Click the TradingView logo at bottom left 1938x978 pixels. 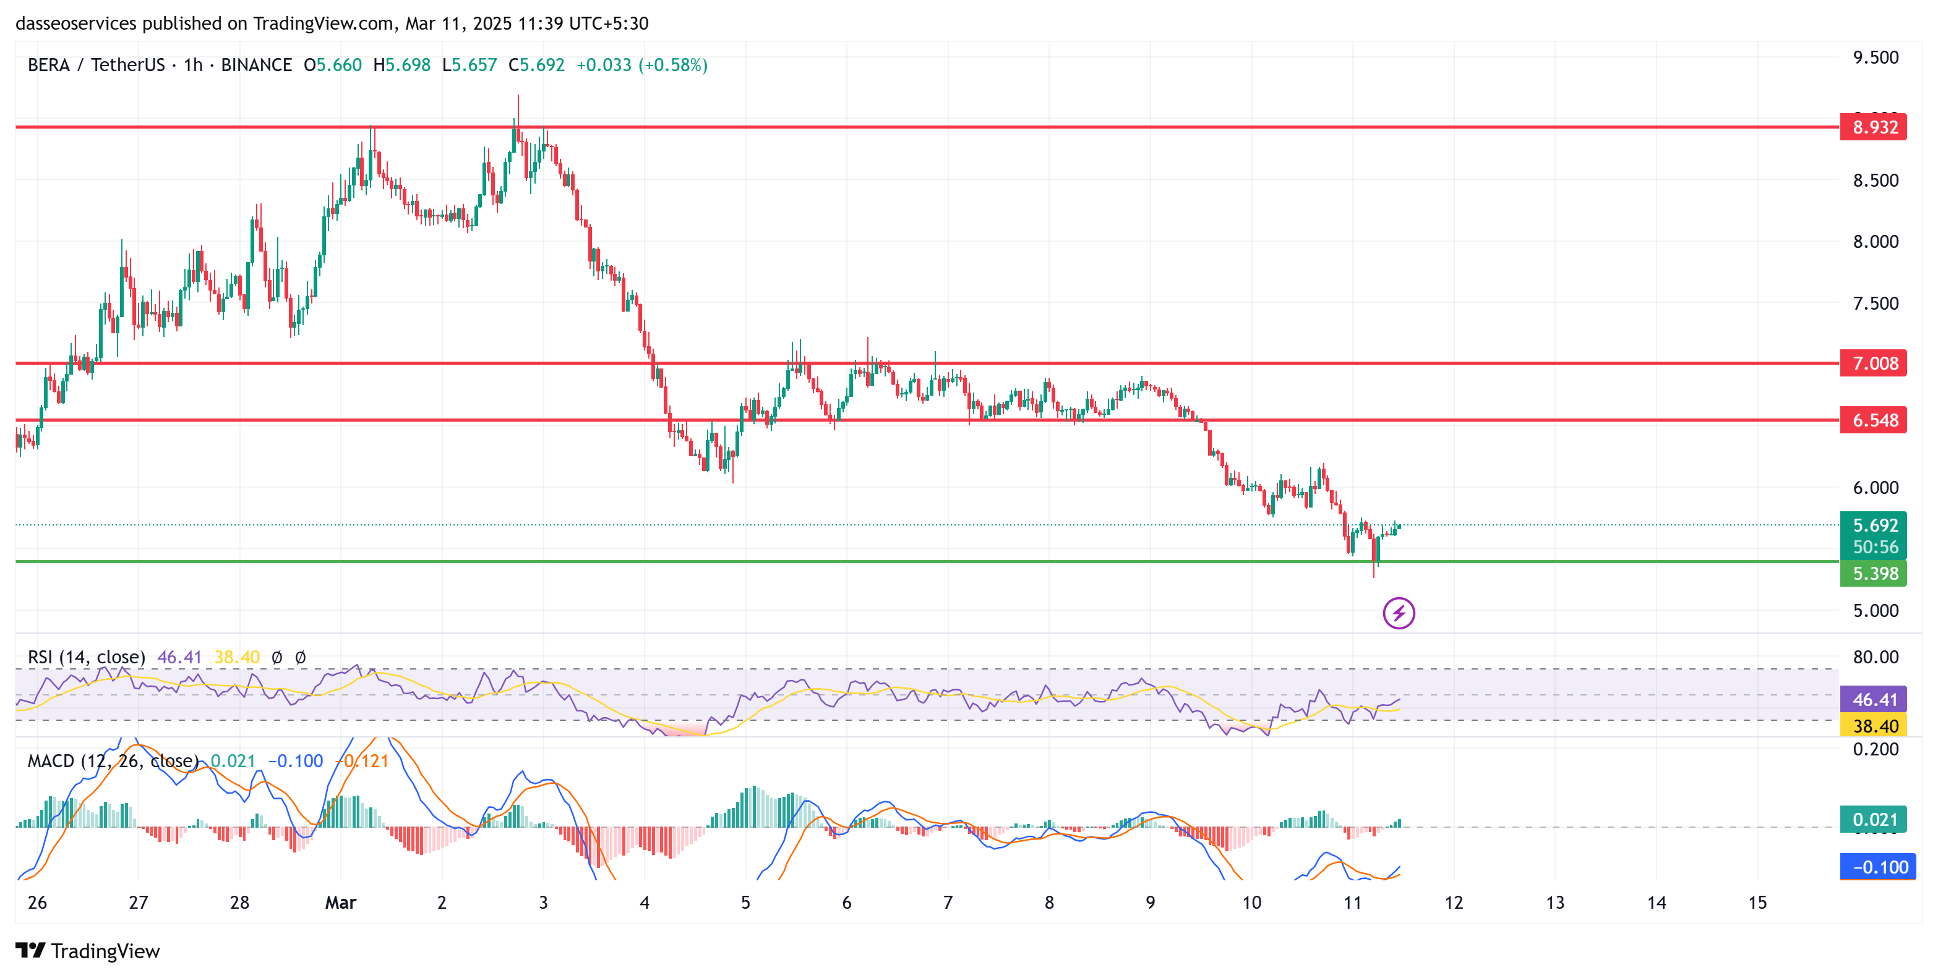coord(87,950)
